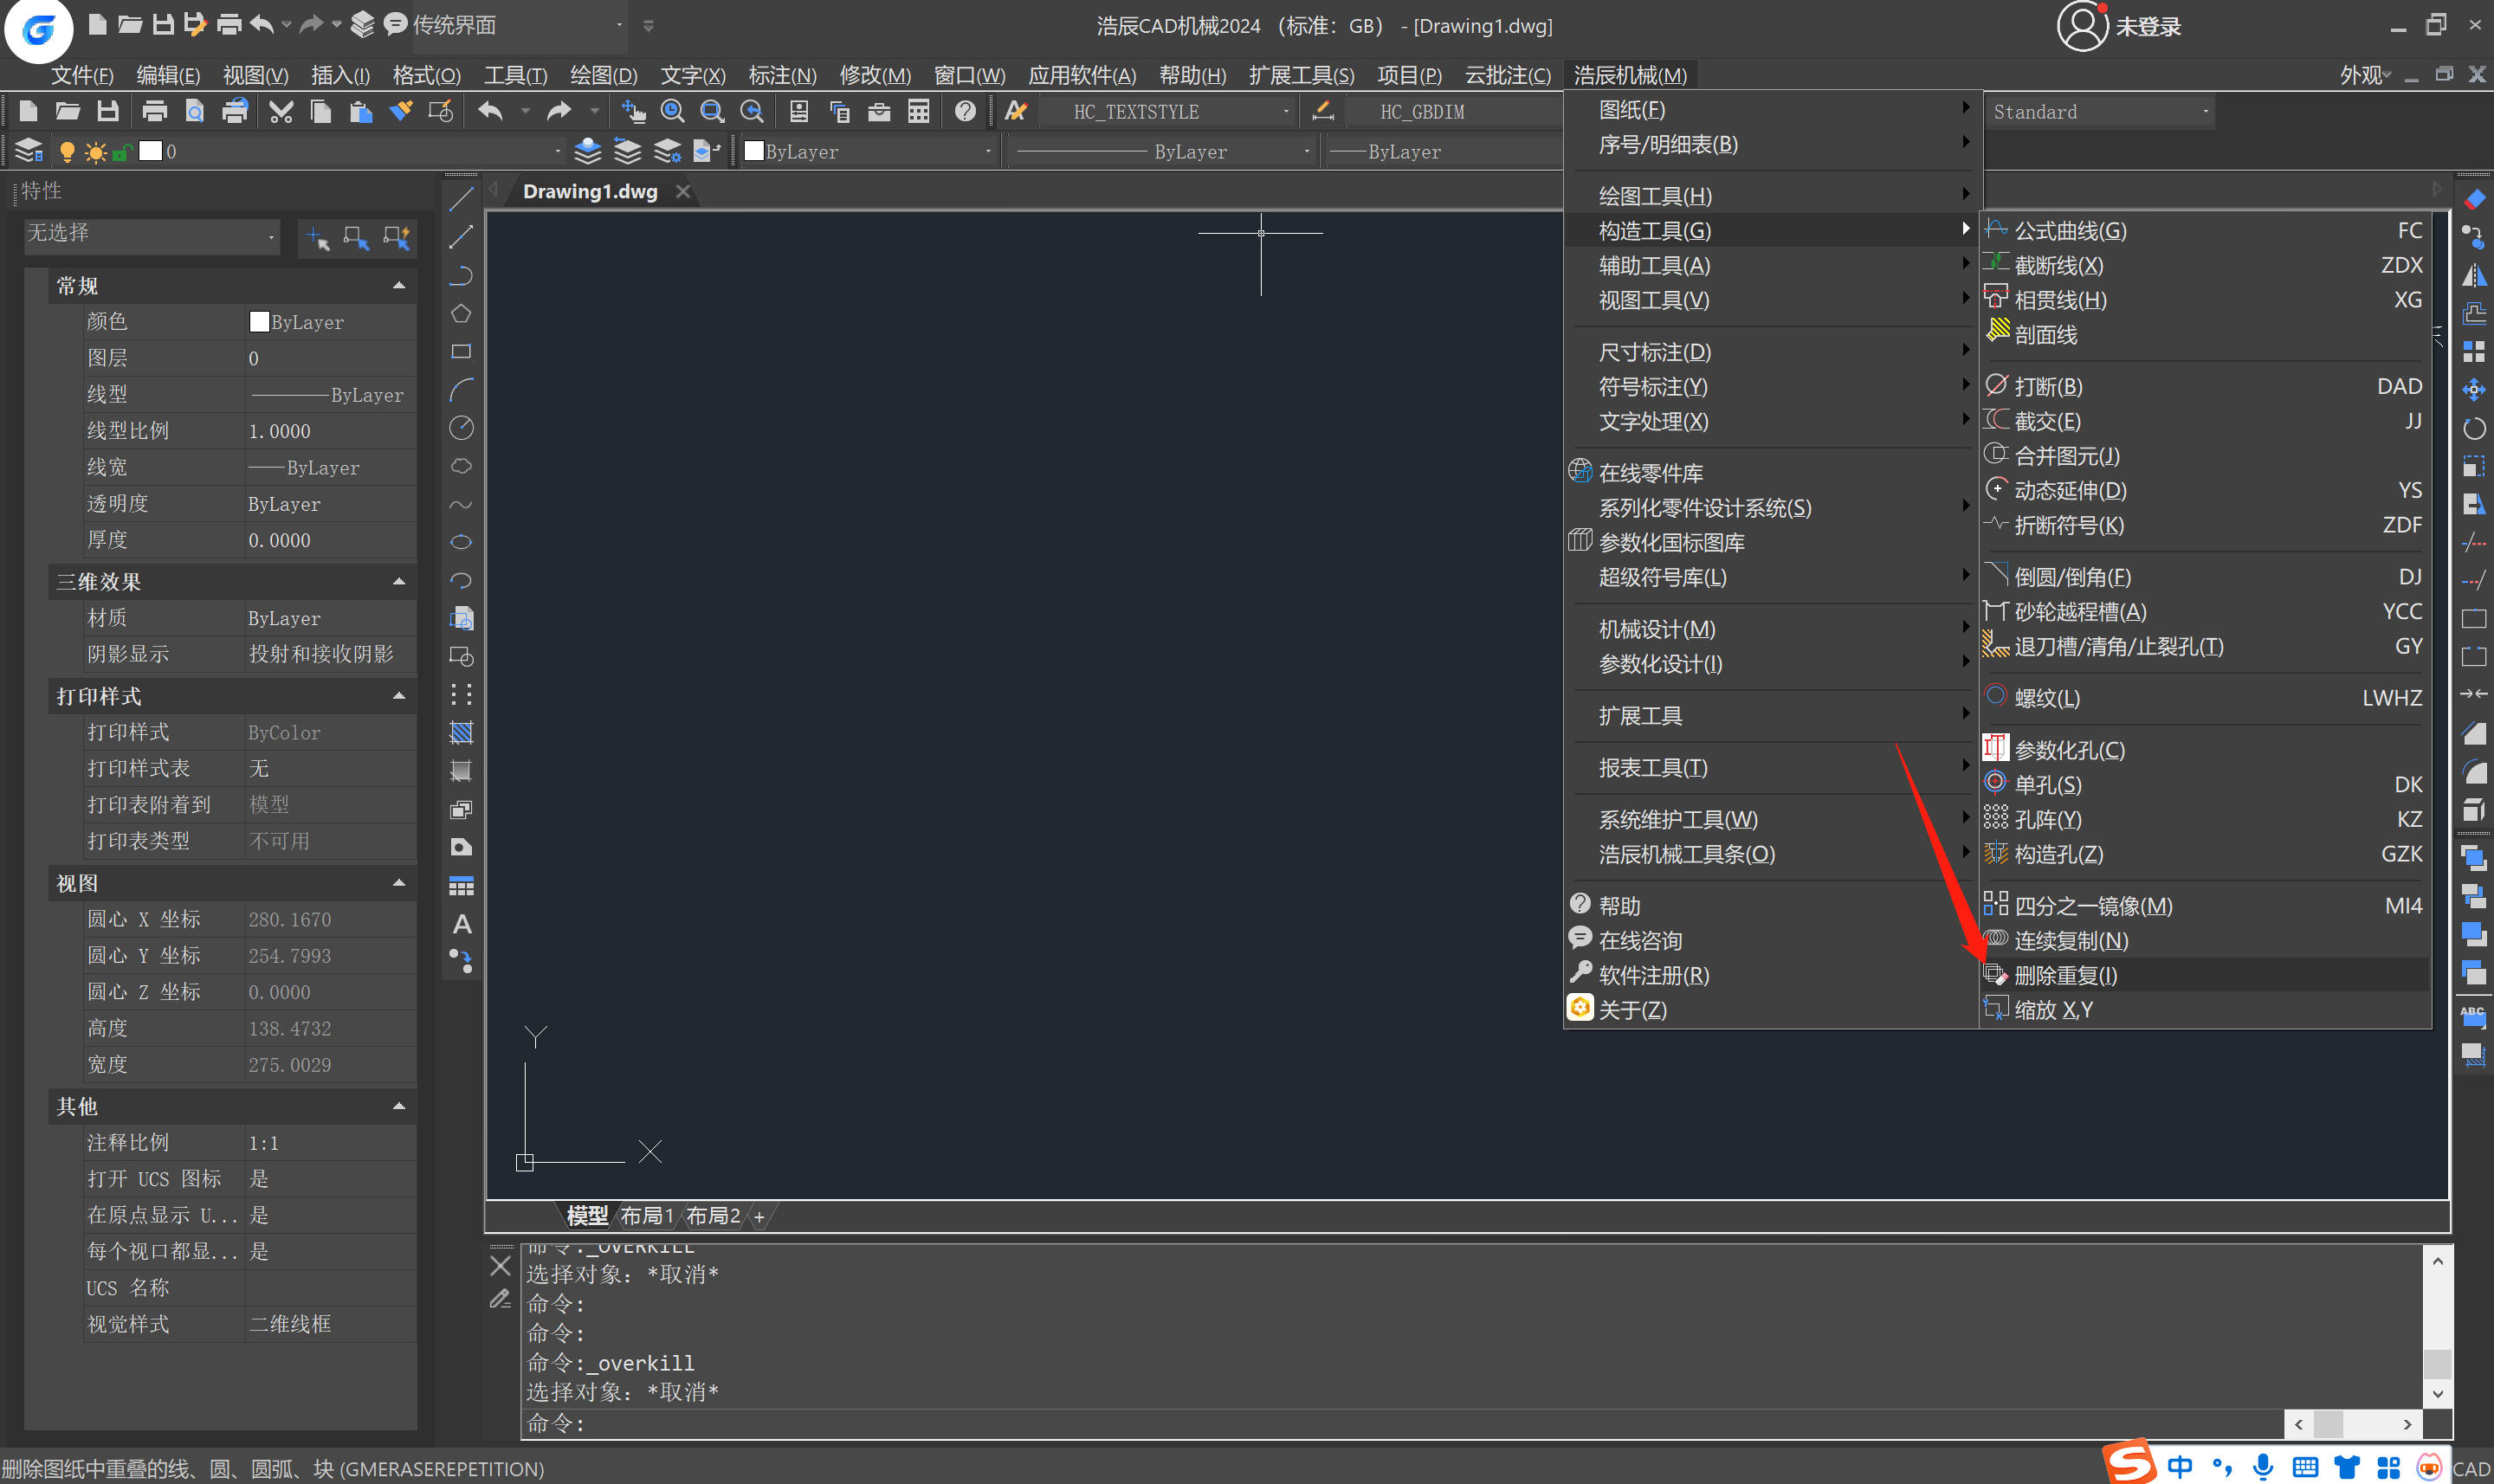
Task: Click the Rotate tool in modify toolbar
Action: click(2474, 429)
